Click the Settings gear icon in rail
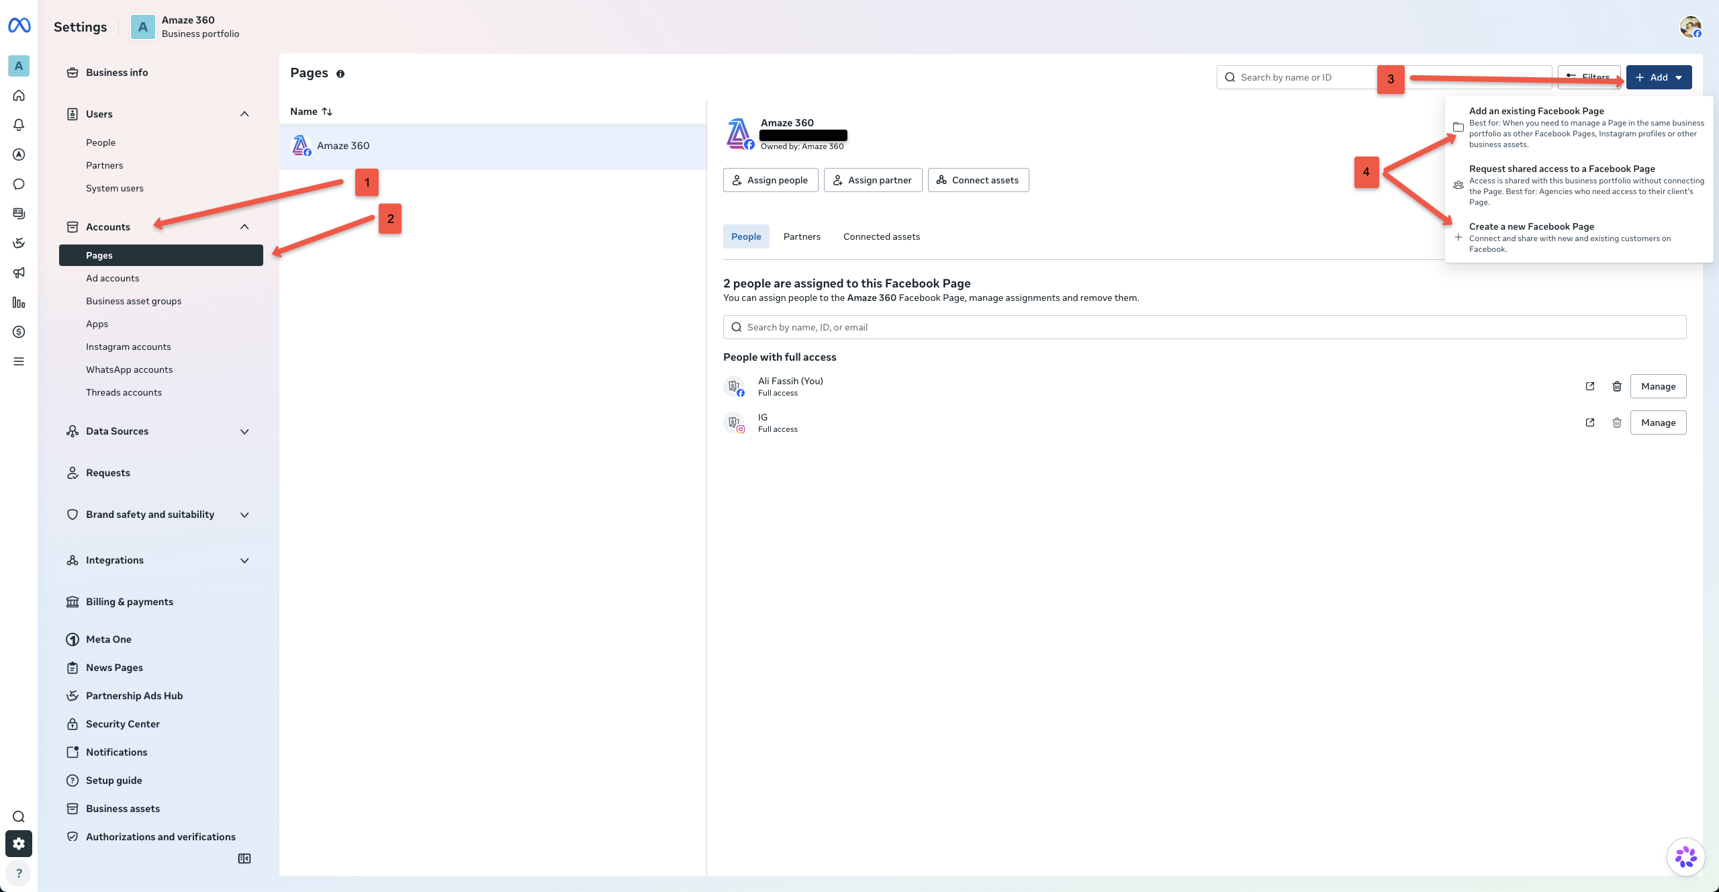Viewport: 1719px width, 892px height. click(19, 844)
